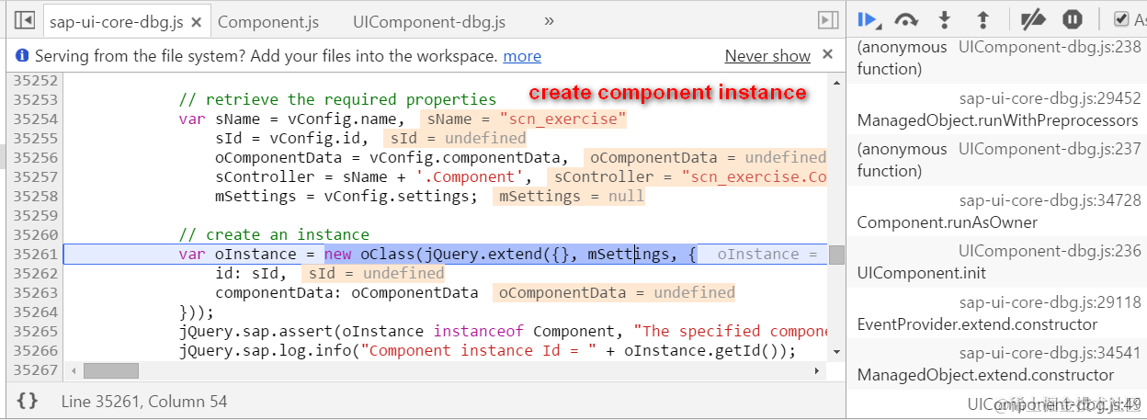Click line number 35266 in the gutter

click(37, 350)
